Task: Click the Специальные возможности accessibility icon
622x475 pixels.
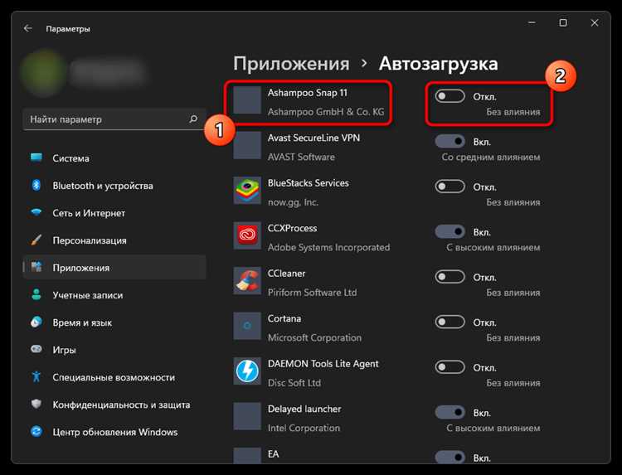Action: pyautogui.click(x=36, y=376)
